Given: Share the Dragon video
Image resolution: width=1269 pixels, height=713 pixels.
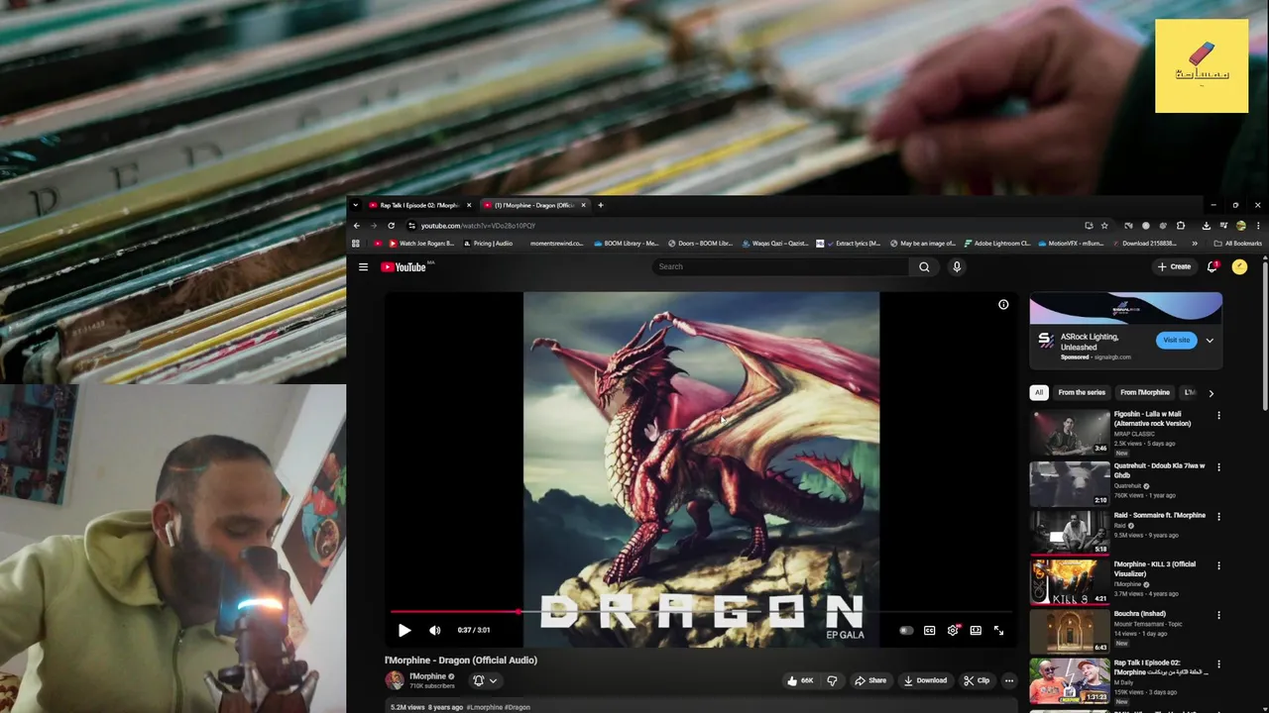Looking at the screenshot, I should tap(870, 680).
